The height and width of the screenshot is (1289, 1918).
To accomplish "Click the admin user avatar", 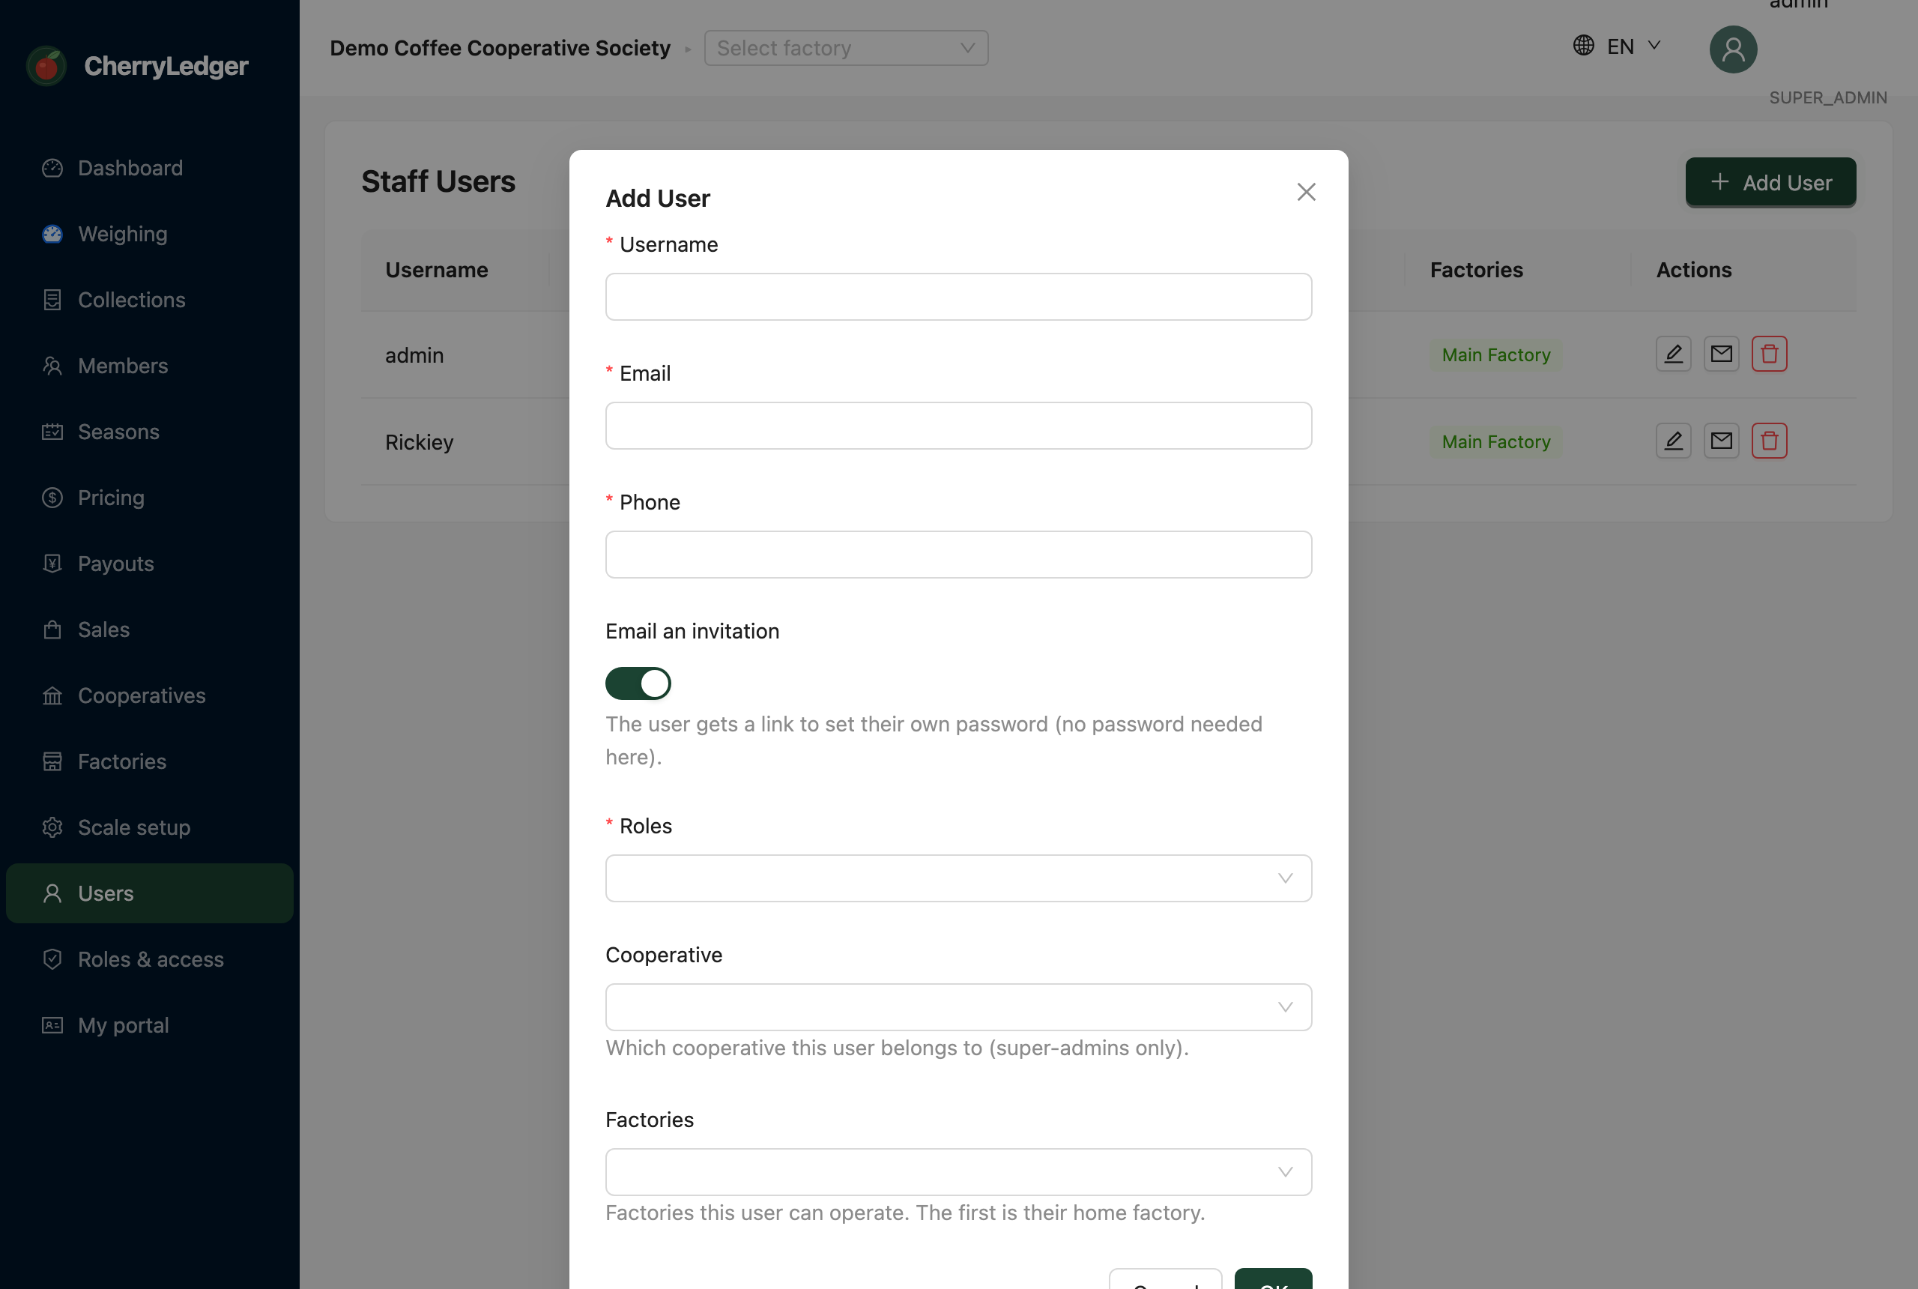I will (x=1733, y=49).
